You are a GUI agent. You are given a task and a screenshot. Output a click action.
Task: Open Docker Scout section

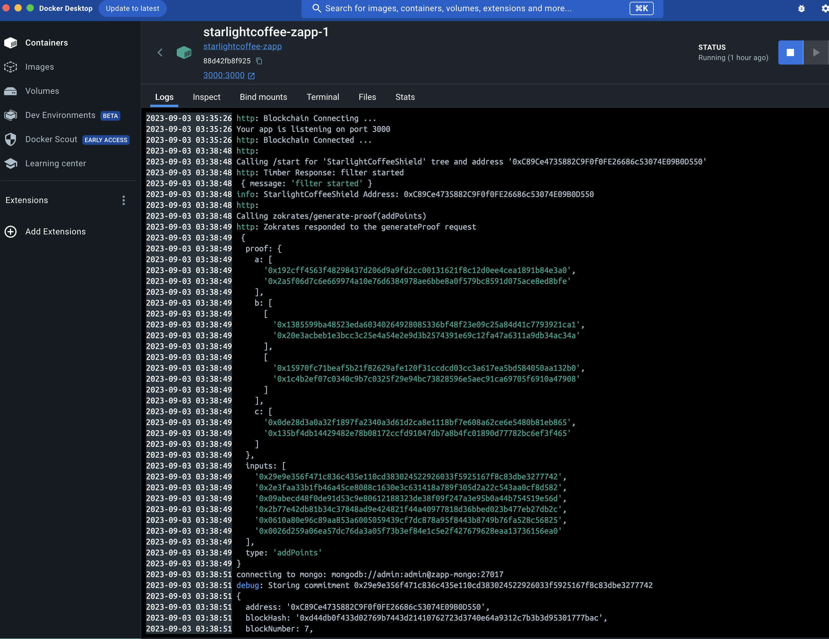pos(51,139)
